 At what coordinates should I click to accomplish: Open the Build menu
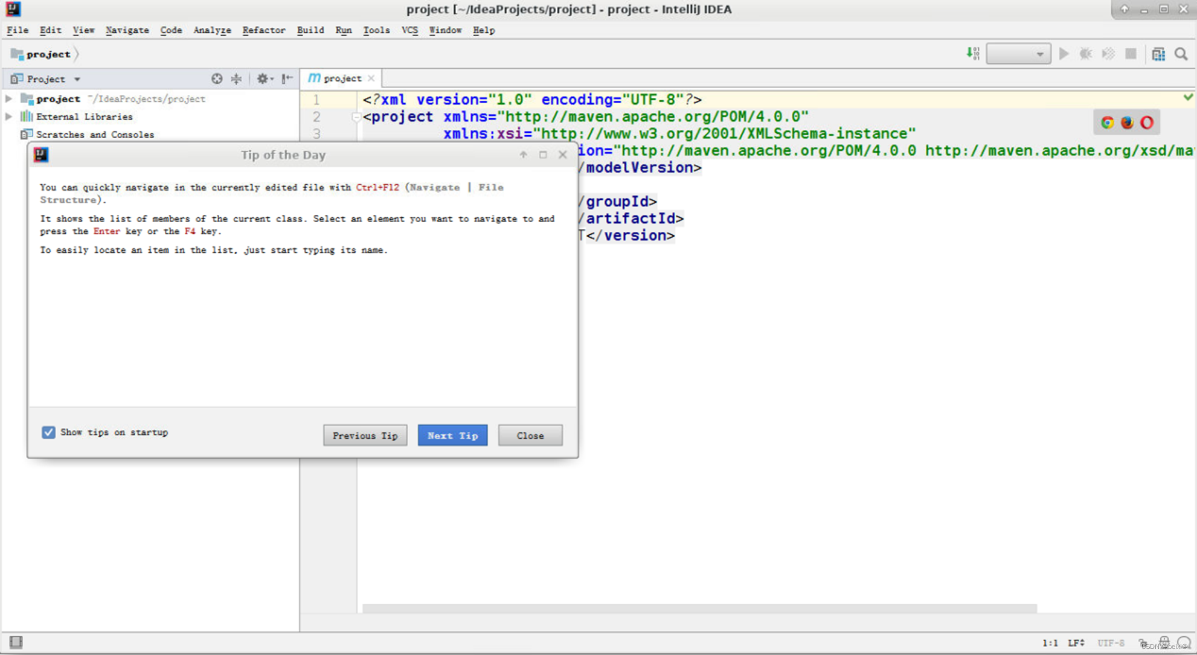[310, 30]
